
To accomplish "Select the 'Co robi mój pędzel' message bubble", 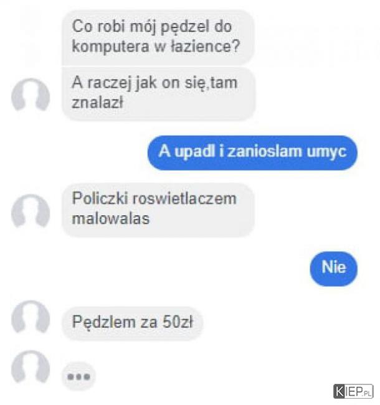I will 158,37.
